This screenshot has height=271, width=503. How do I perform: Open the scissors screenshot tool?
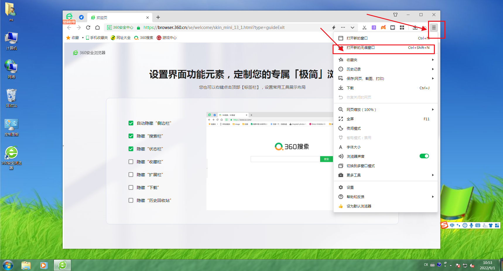pos(364,28)
